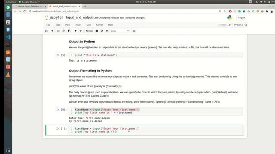The image size is (275, 154).
Task: Close the Home Page browser tab
Action: pos(46,6)
